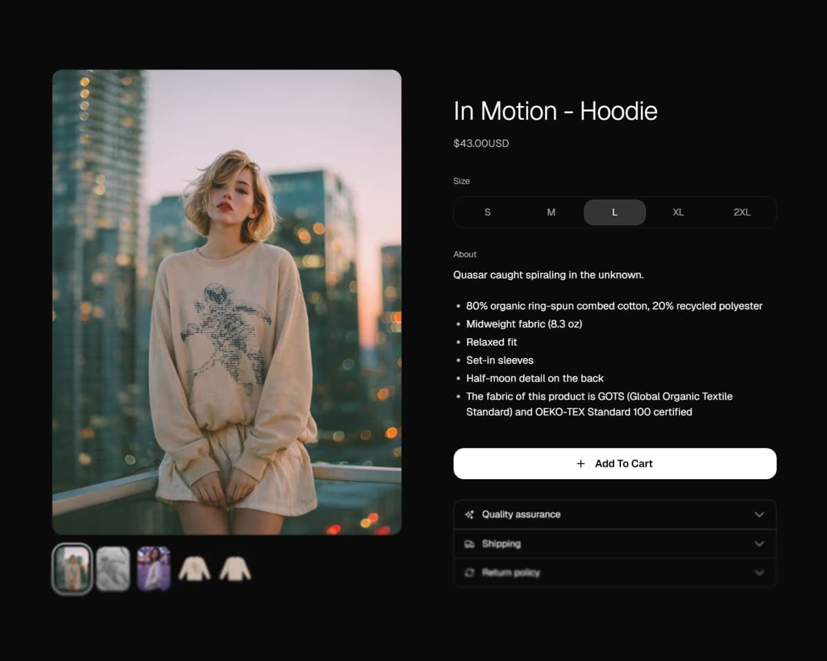Select the first thumbnail with city backdrop

[x=72, y=569]
